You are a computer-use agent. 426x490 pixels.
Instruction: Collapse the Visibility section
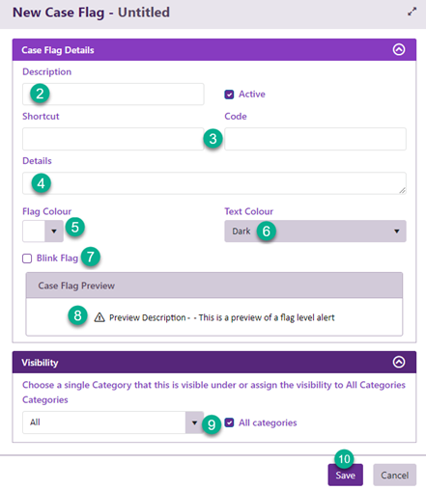(x=399, y=362)
